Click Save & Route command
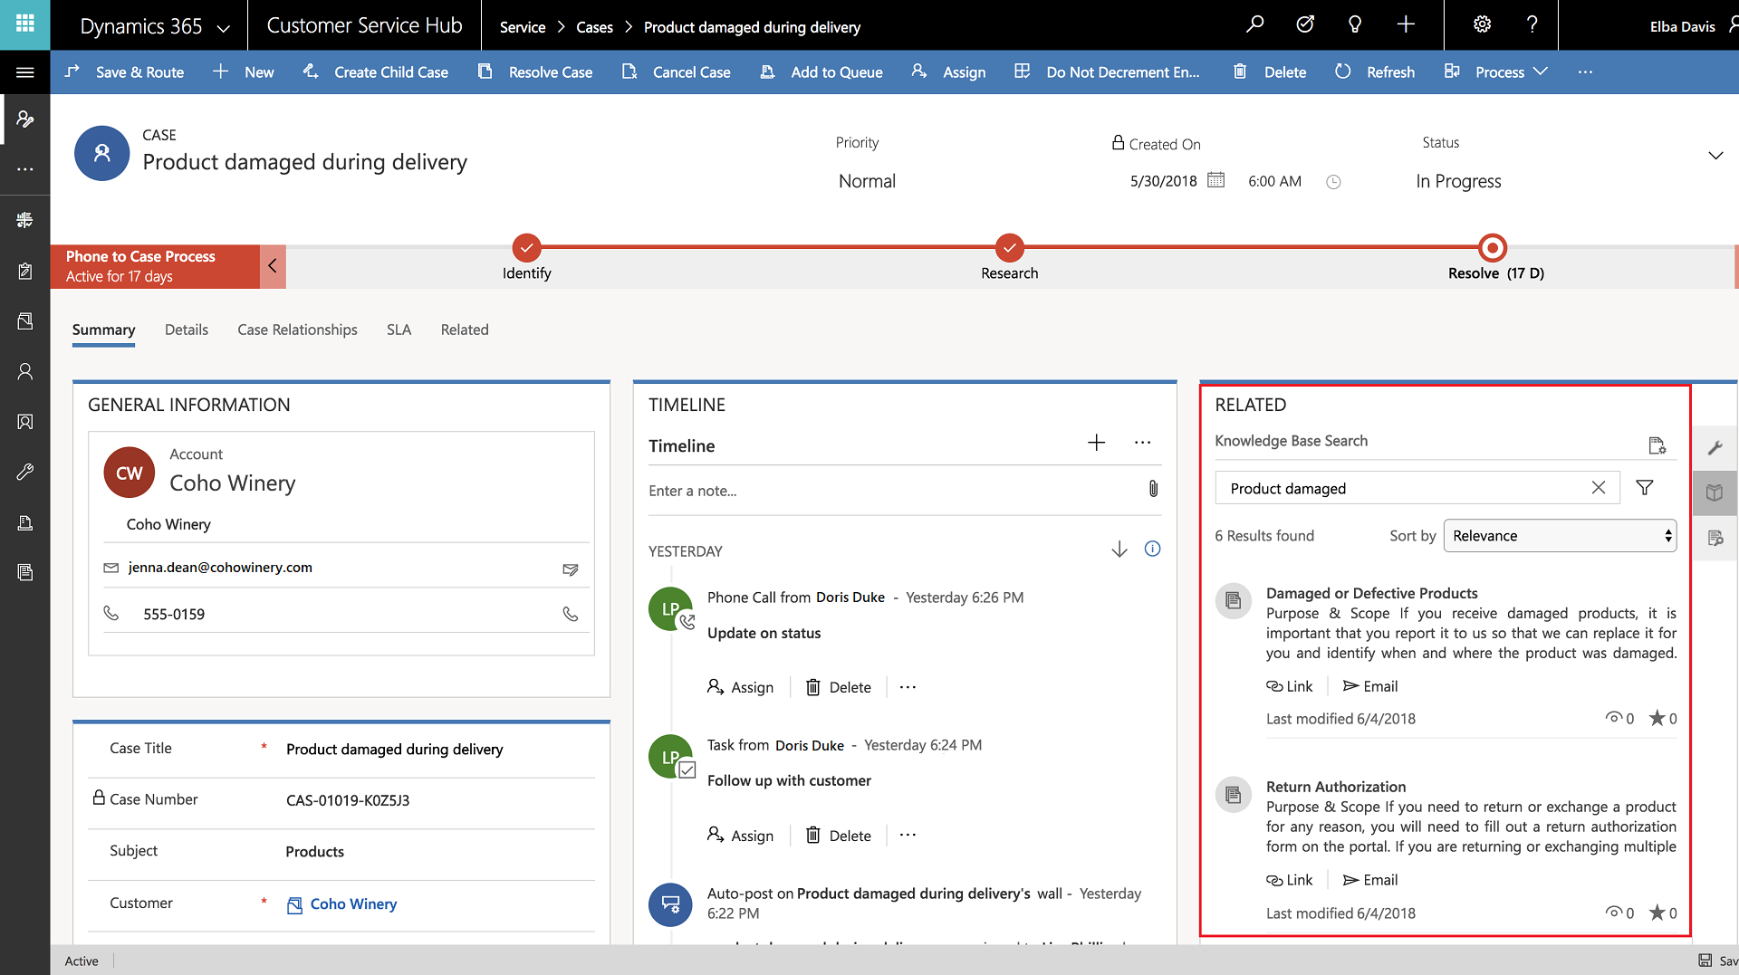This screenshot has height=975, width=1739. [x=124, y=72]
